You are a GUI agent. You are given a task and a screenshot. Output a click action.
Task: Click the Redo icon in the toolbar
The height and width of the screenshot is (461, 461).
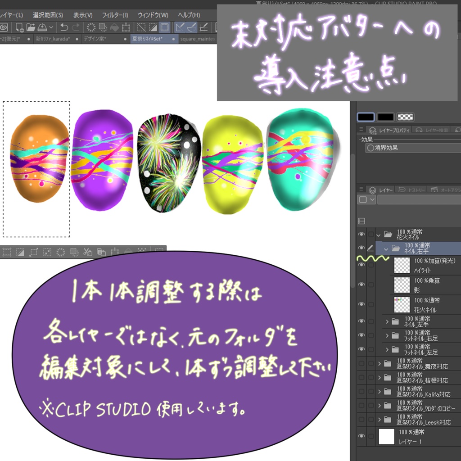77,27
